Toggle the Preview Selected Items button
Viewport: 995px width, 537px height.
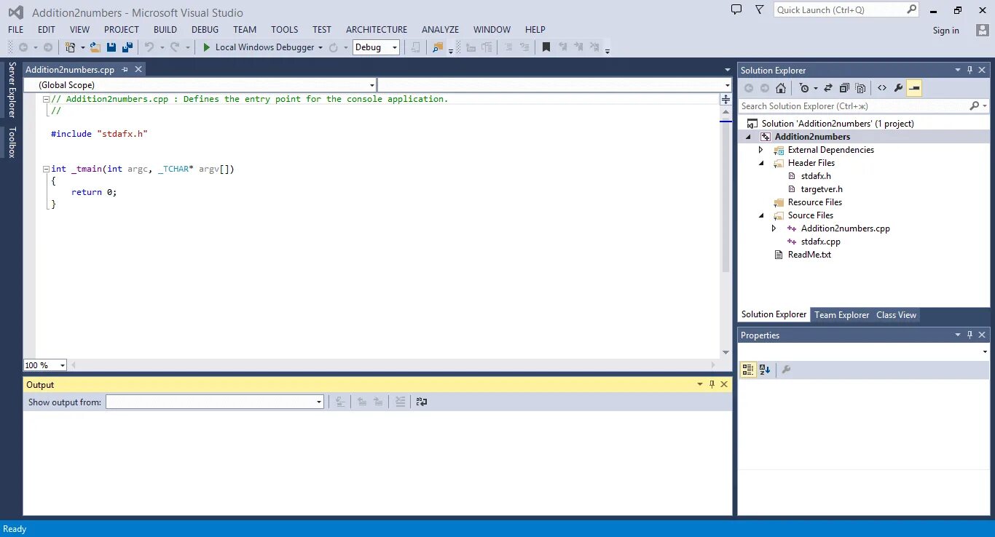point(914,88)
